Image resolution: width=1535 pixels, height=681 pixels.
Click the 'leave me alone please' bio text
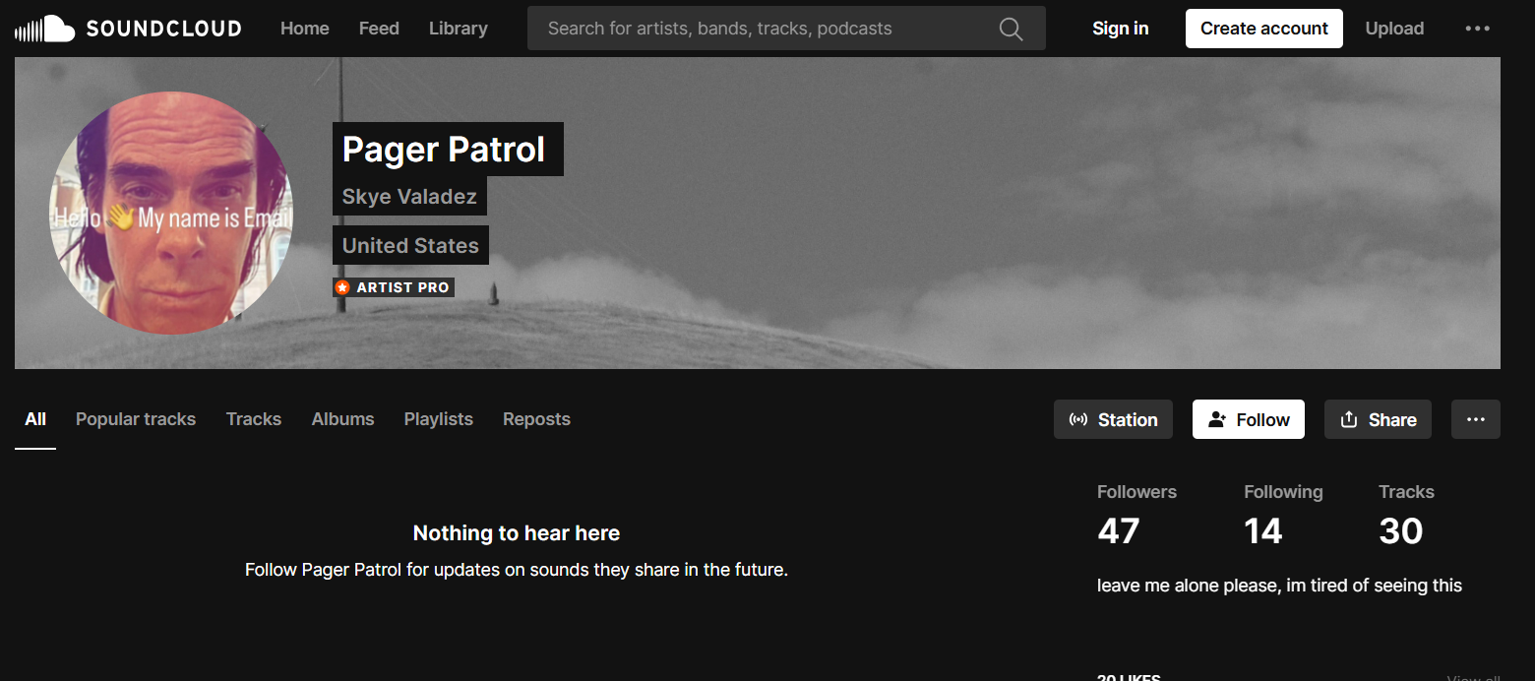coord(1279,586)
